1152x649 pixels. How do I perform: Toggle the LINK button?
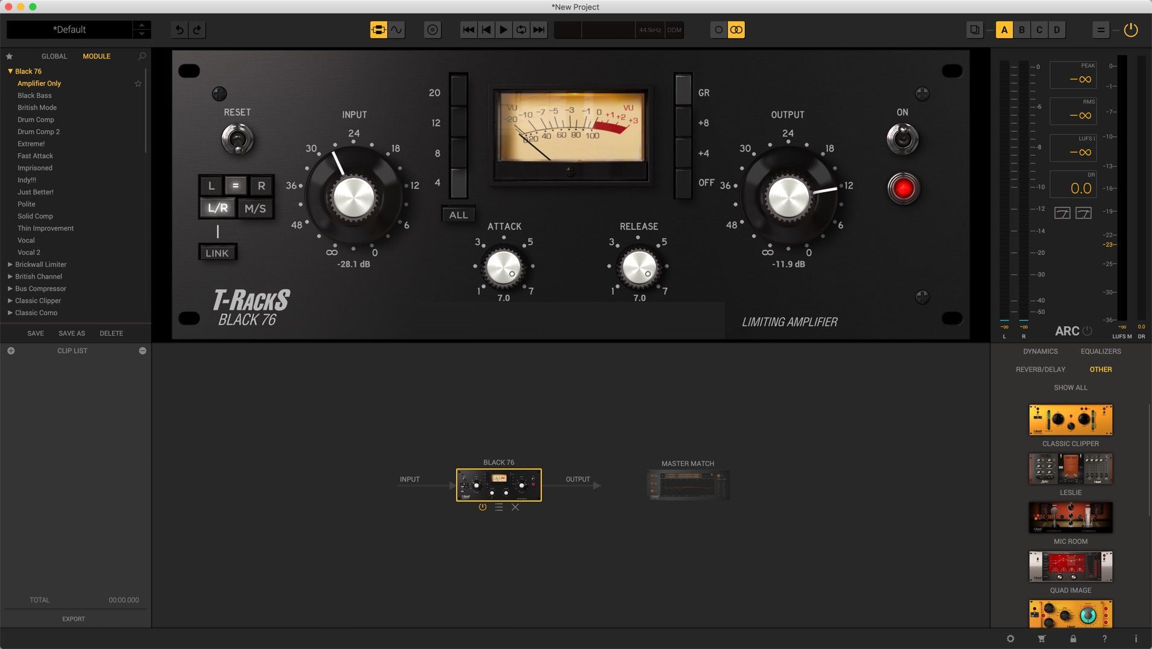click(x=217, y=253)
